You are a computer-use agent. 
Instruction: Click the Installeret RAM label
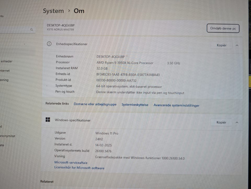67,68
